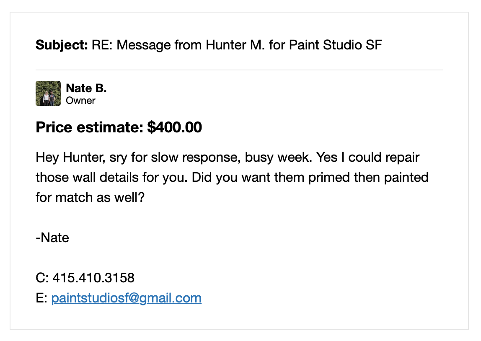Click the 'E:' email label
Image resolution: width=481 pixels, height=341 pixels.
[x=41, y=298]
